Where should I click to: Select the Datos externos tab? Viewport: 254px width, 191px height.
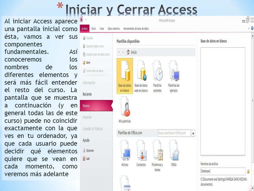tap(114, 29)
